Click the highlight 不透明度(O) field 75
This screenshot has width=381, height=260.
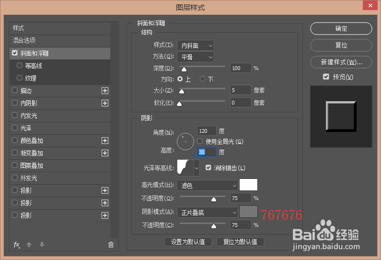(x=241, y=198)
